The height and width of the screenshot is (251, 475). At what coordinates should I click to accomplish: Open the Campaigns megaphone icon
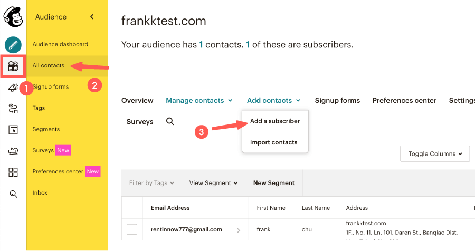coord(13,88)
